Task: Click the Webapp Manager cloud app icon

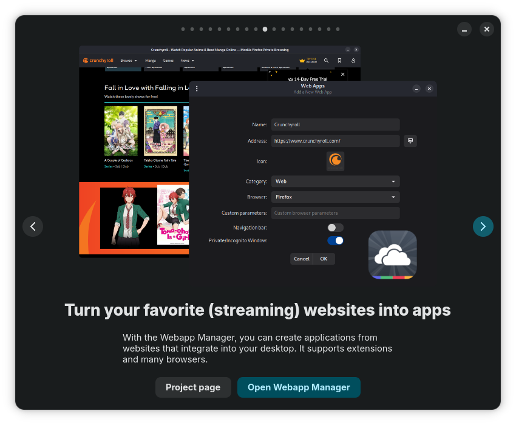Action: (x=392, y=255)
